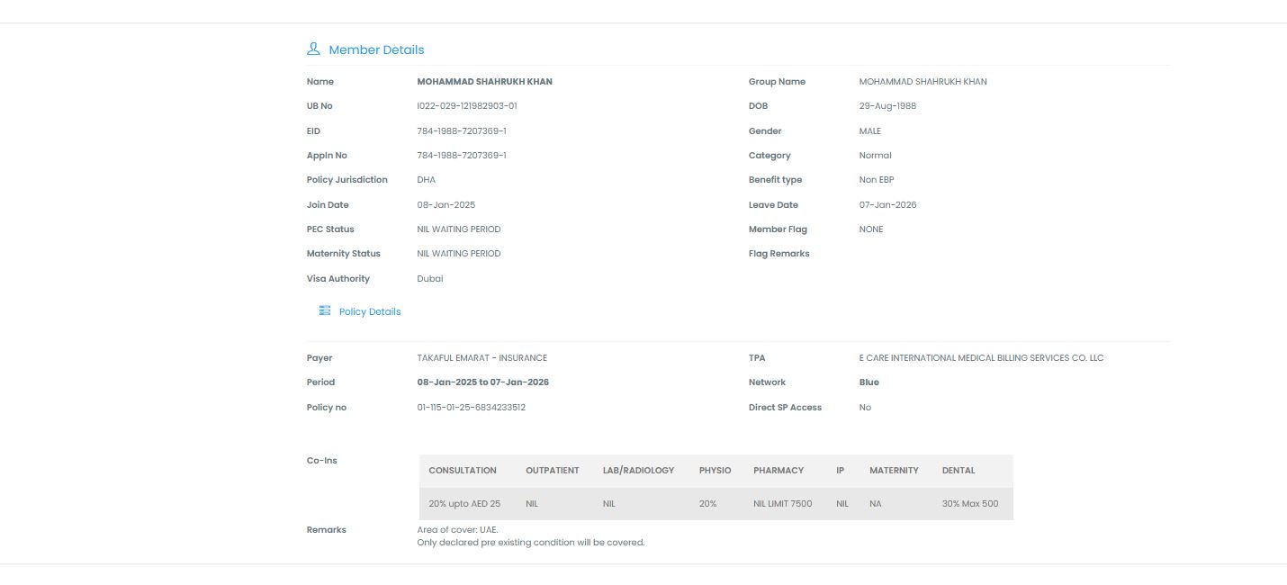Click the '20% upto AED 25' cell

464,504
